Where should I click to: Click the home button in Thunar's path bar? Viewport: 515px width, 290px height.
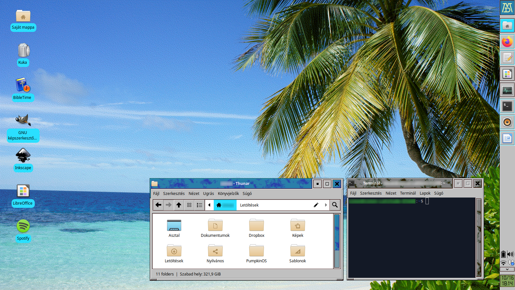click(x=225, y=205)
